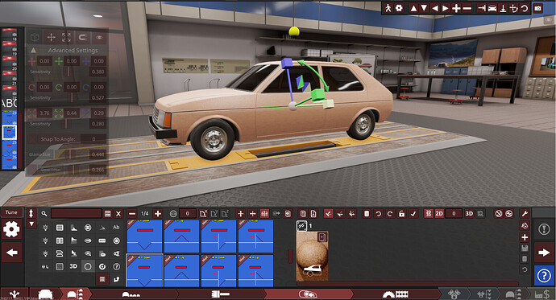Select the top-right blue fixture thumbnail
This screenshot has width=556, height=300.
point(255,236)
